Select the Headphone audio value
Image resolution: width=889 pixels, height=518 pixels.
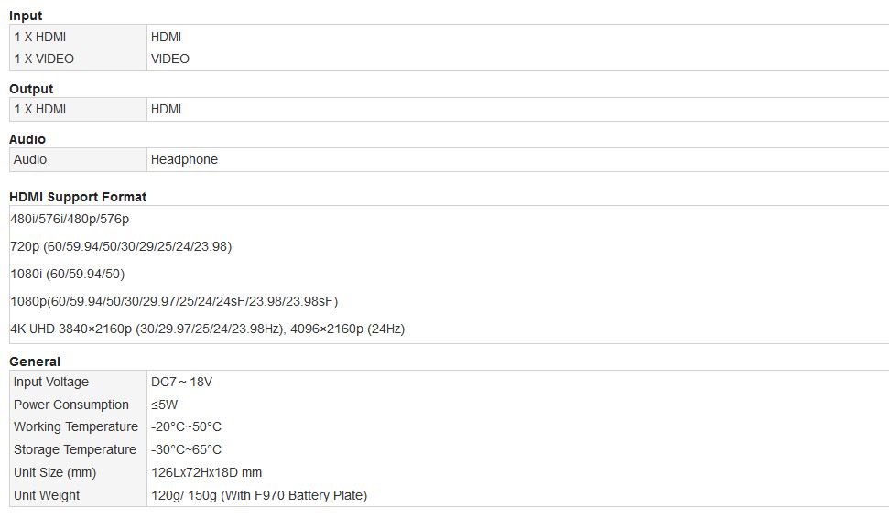[184, 160]
